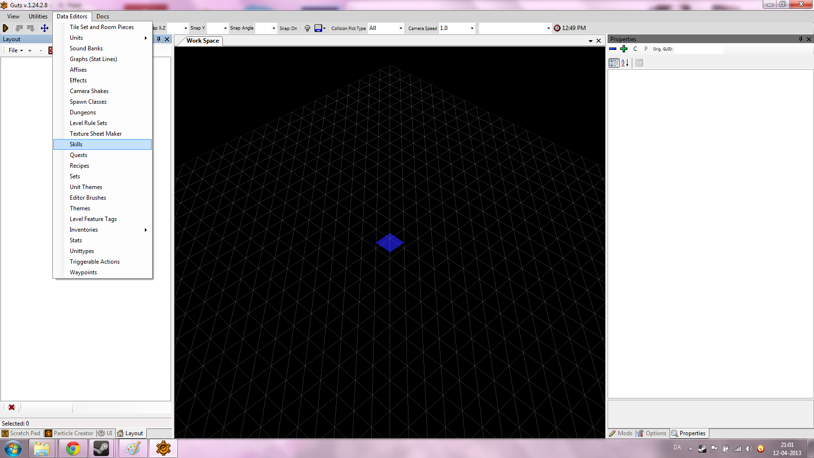Select the move/translate cross-arrows tool
The height and width of the screenshot is (458, 814).
[x=45, y=28]
